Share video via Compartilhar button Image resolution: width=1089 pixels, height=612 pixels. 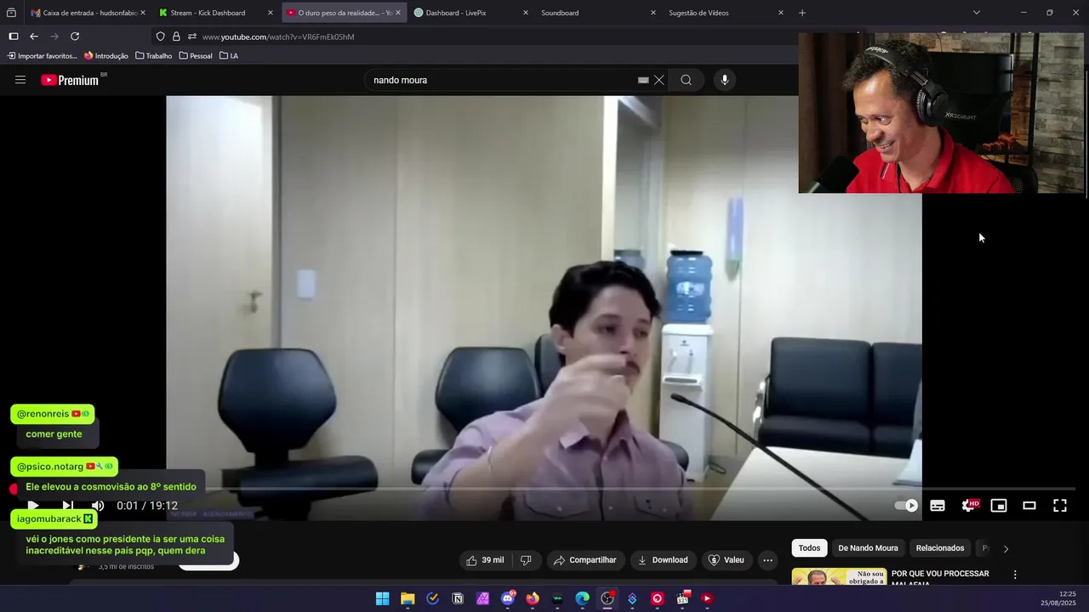(584, 560)
